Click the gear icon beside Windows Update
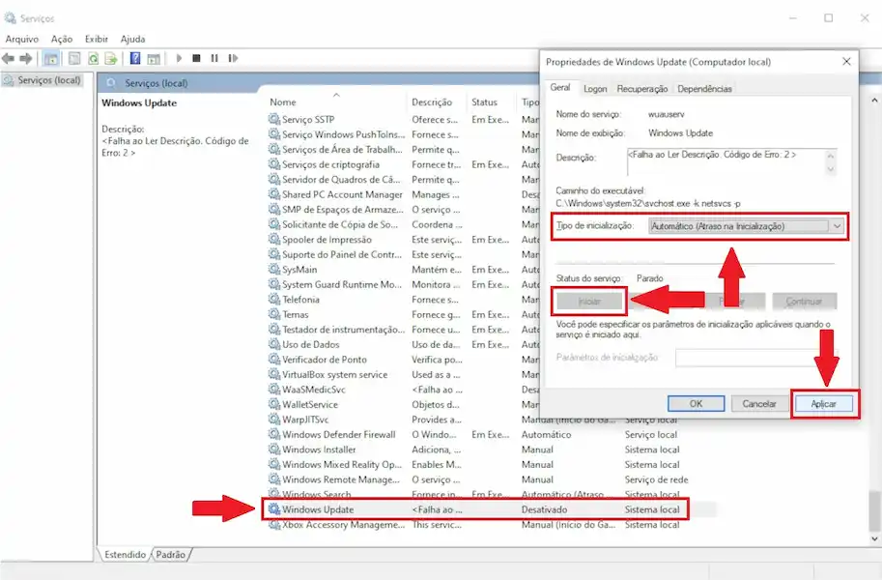 274,509
